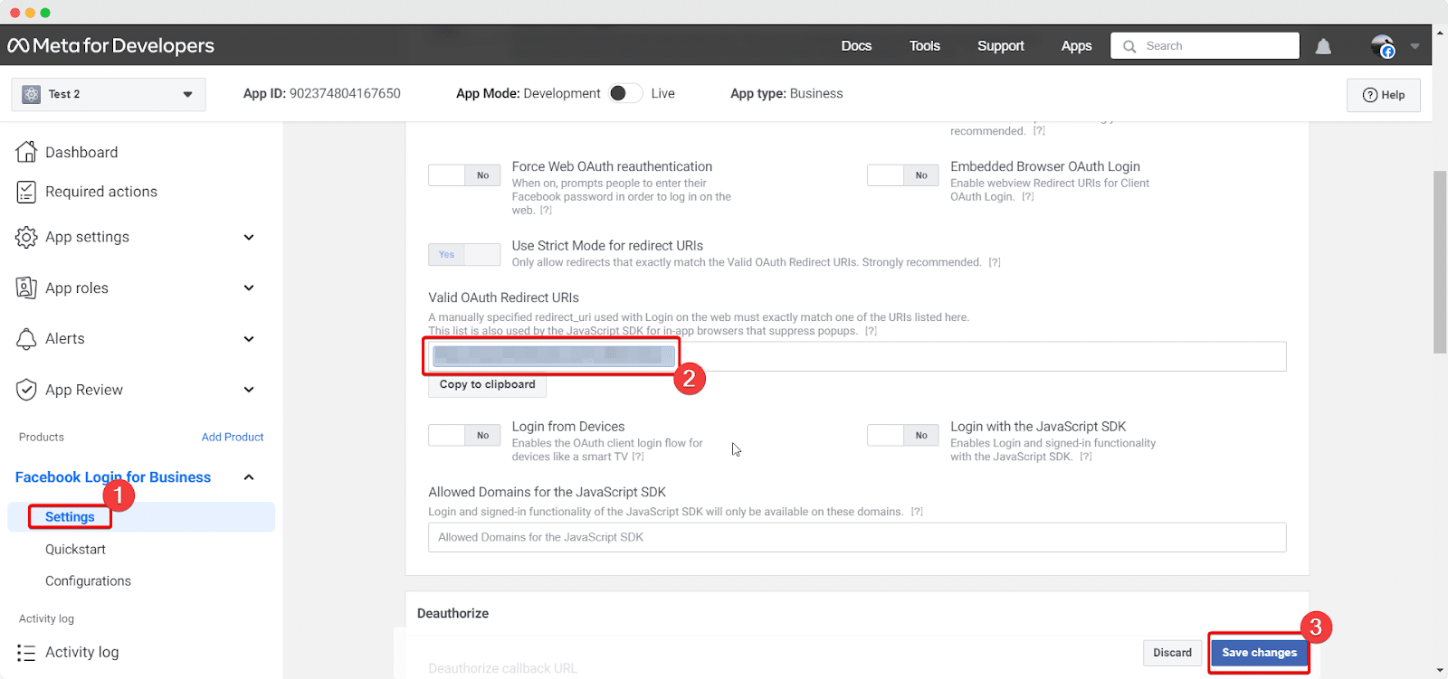This screenshot has width=1448, height=679.
Task: Toggle Embedded Browser OAuth Login switch
Action: [903, 175]
